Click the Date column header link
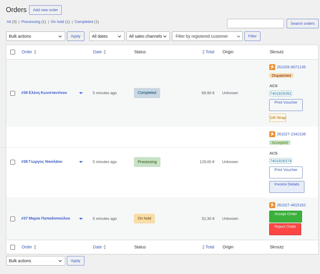The width and height of the screenshot is (320, 274). point(97,52)
